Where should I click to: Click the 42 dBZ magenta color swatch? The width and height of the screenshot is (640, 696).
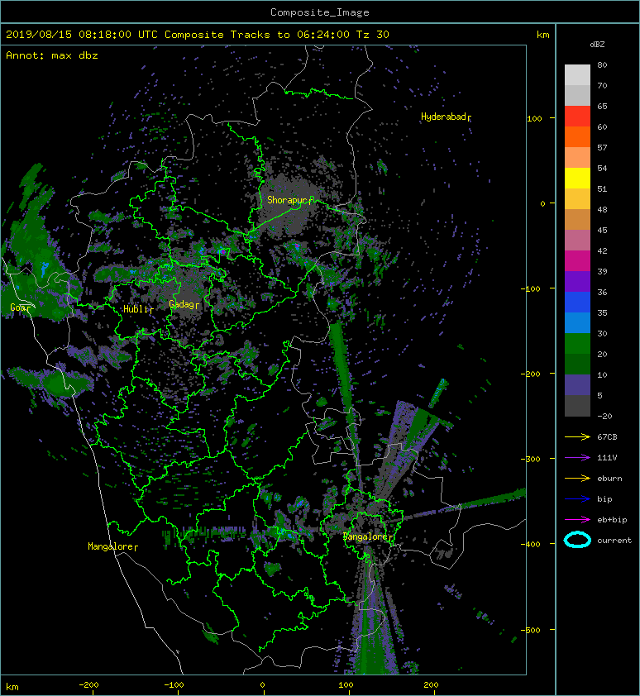click(577, 260)
